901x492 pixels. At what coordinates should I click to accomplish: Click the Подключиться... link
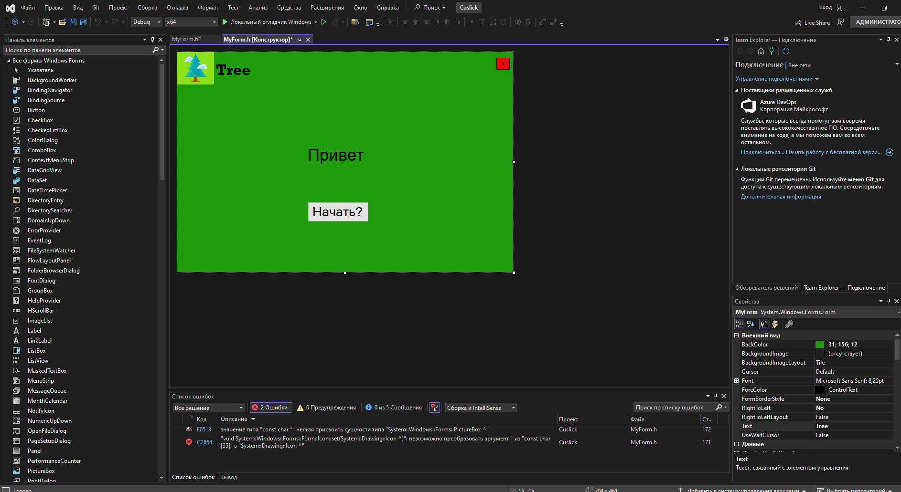pyautogui.click(x=762, y=152)
